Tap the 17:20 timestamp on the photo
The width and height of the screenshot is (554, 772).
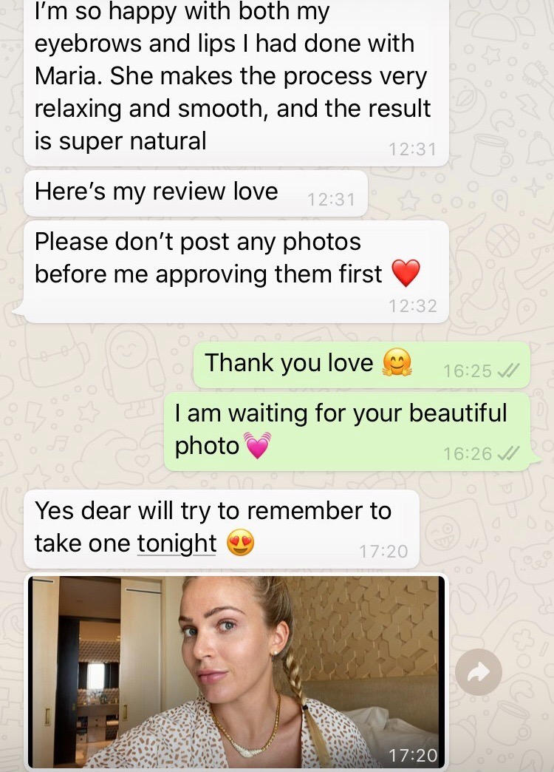[412, 755]
